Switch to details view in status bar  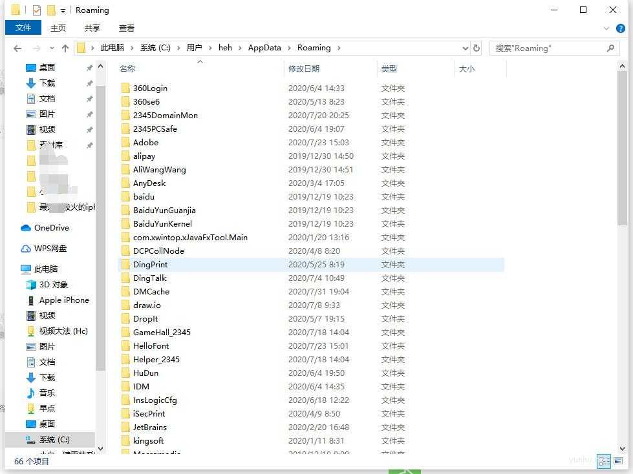[x=604, y=461]
